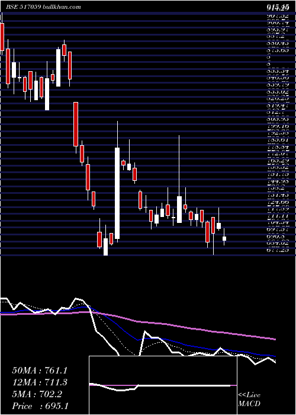296x415 pixels.
Task: Click the 887.2 price axis label
Action: pos(275,36)
